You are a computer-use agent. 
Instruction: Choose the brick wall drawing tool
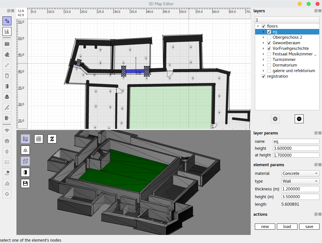[7, 54]
